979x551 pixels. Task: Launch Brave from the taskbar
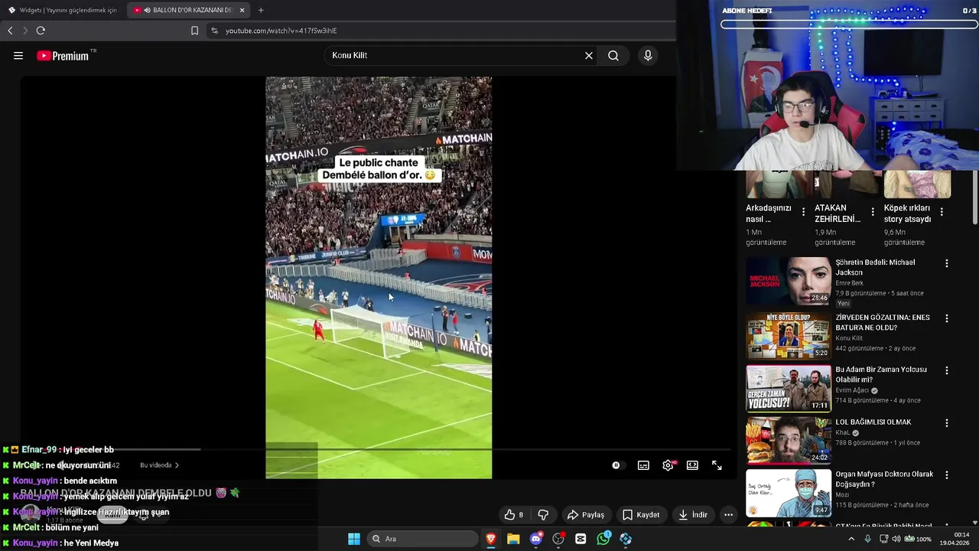491,539
